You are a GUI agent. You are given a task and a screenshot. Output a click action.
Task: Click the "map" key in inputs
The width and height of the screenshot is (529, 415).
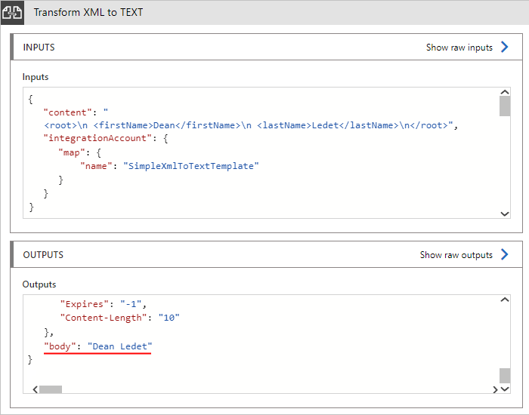pos(72,152)
